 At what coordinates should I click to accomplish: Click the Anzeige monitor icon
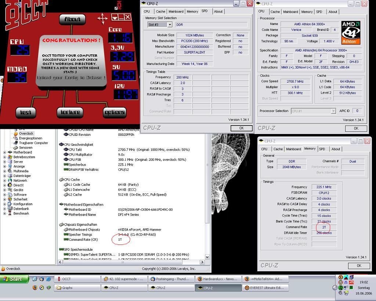point(10,166)
